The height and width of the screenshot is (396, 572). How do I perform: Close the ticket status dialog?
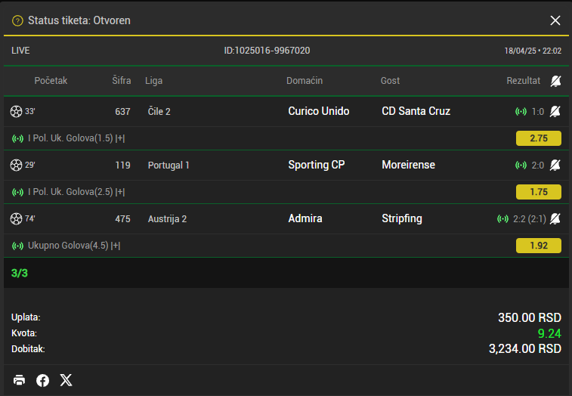555,20
